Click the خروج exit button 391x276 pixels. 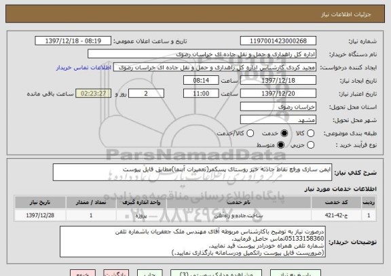pos(83,273)
